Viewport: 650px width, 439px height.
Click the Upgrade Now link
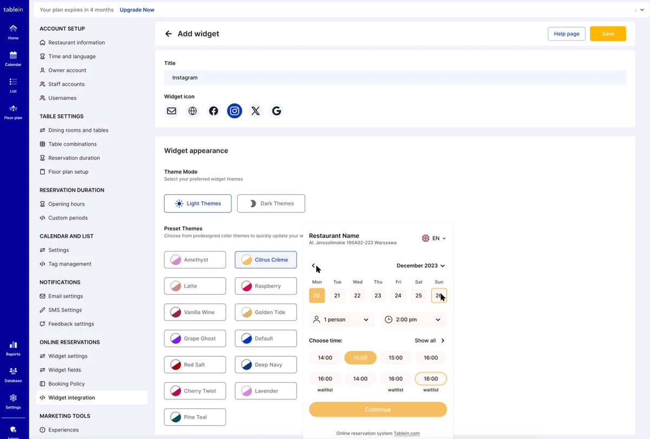coord(136,9)
